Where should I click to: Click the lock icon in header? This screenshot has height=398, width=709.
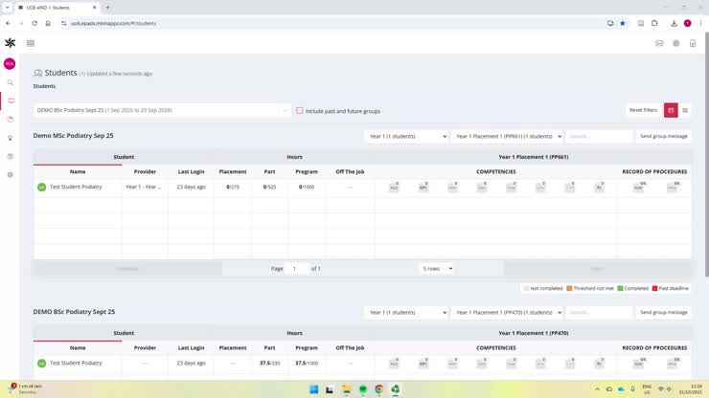click(x=693, y=43)
